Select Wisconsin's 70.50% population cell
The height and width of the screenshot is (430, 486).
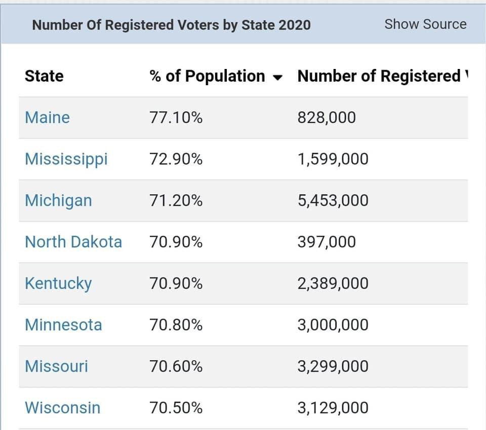[176, 408]
